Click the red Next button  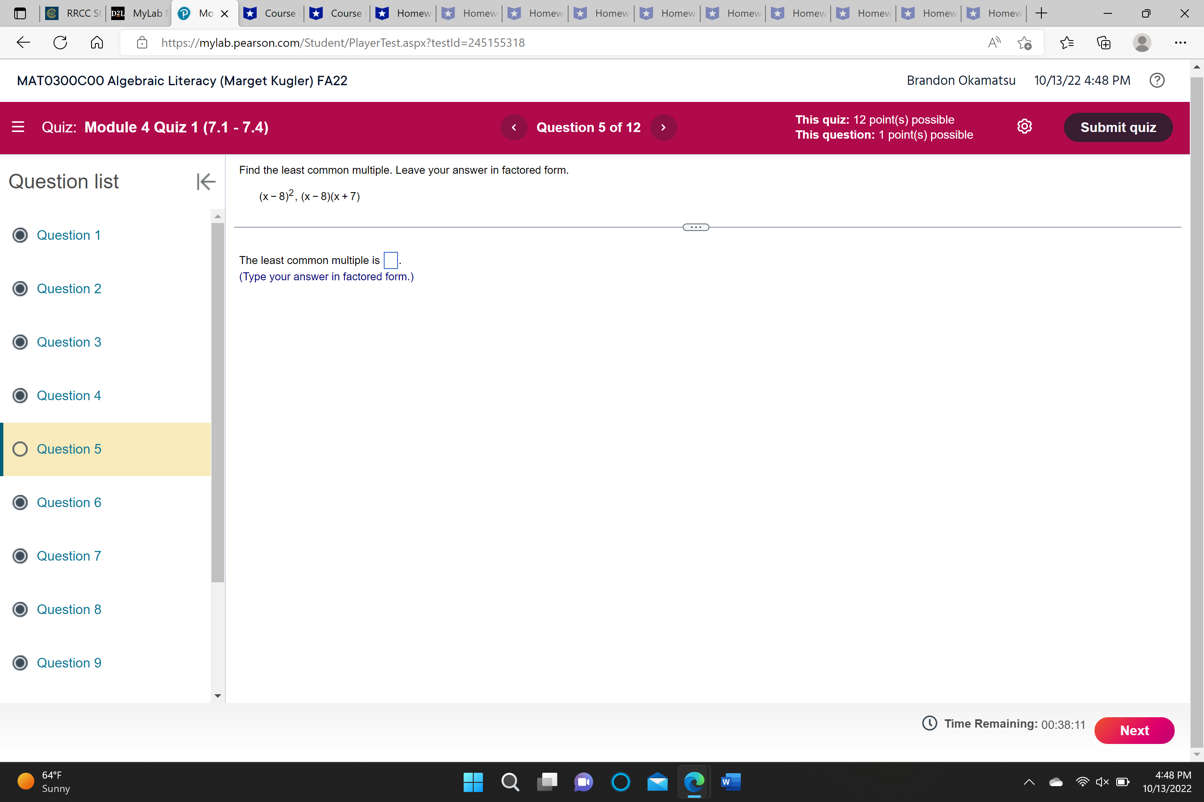tap(1134, 731)
